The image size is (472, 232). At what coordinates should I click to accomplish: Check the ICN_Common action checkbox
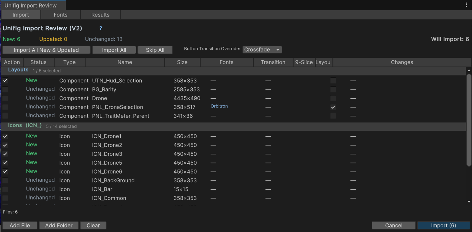click(5, 198)
